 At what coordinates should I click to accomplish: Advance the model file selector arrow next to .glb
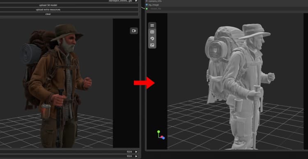[x=136, y=1]
